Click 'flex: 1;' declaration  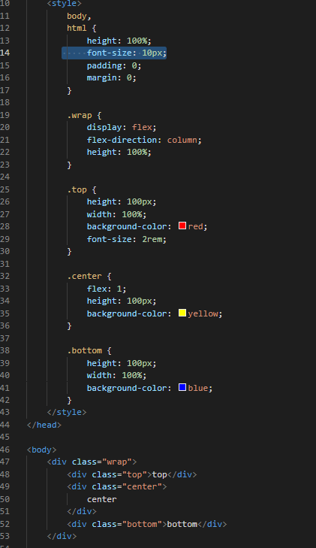(x=107, y=289)
